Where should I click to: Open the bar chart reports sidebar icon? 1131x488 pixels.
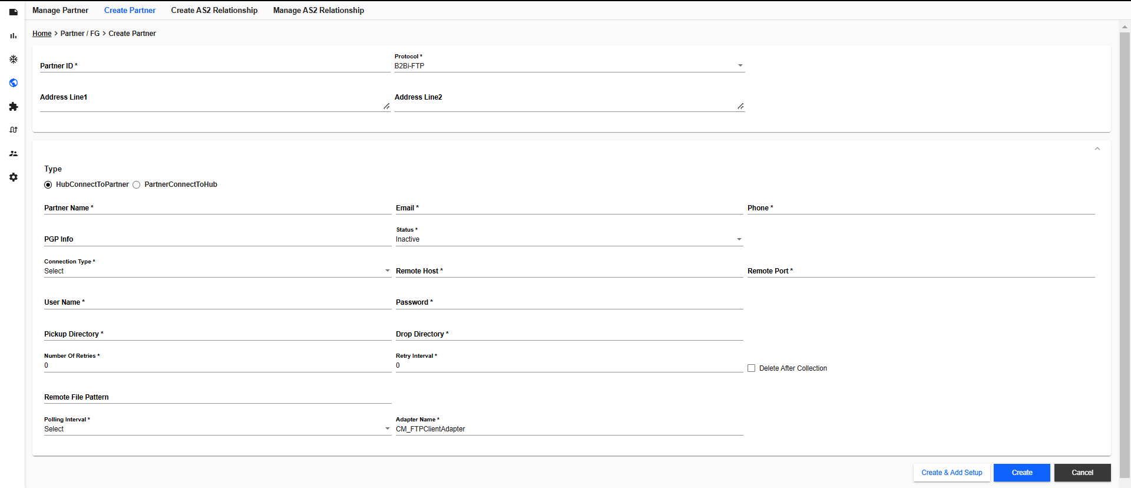(13, 35)
